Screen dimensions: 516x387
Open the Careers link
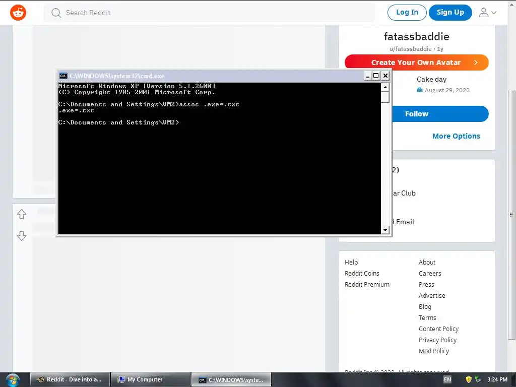tap(430, 274)
